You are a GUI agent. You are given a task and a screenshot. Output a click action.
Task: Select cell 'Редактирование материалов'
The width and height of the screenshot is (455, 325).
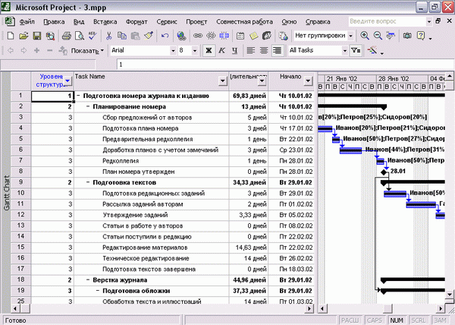click(x=151, y=248)
